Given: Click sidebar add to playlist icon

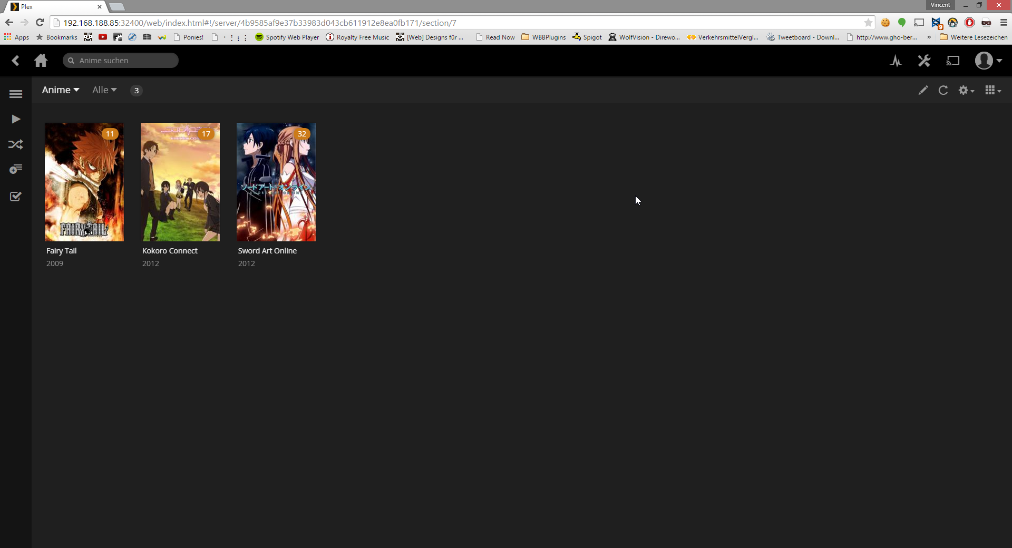Looking at the screenshot, I should pyautogui.click(x=16, y=169).
